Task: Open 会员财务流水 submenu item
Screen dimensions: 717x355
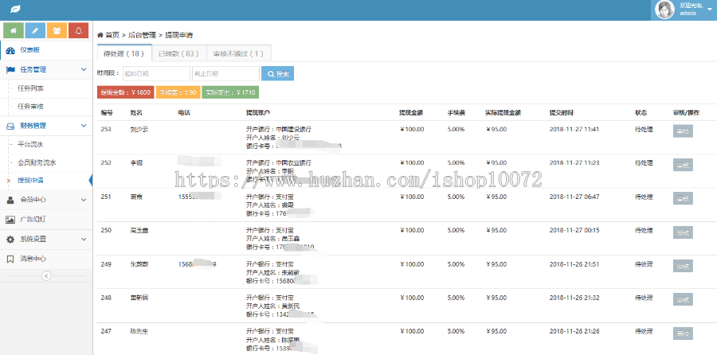Action: point(37,162)
